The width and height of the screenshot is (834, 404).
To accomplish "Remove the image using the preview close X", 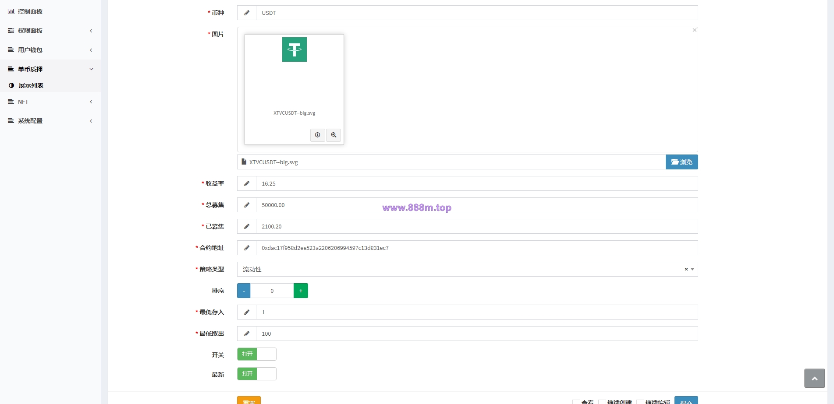I will tap(695, 30).
